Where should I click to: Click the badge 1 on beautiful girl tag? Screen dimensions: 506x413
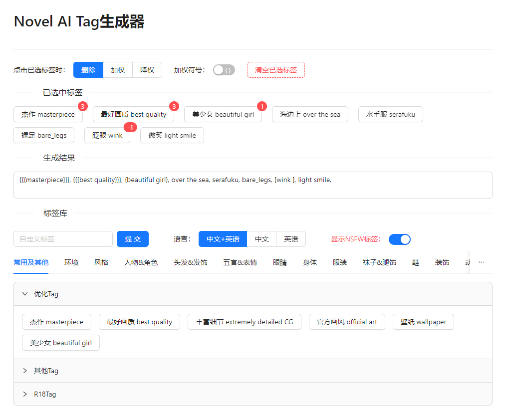pos(261,106)
